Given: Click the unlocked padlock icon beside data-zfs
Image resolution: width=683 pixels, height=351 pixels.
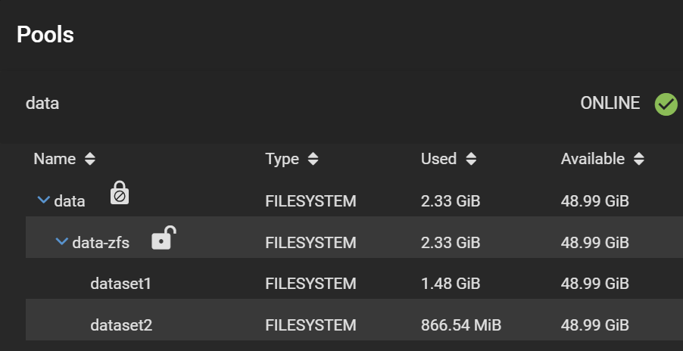Looking at the screenshot, I should pos(164,238).
